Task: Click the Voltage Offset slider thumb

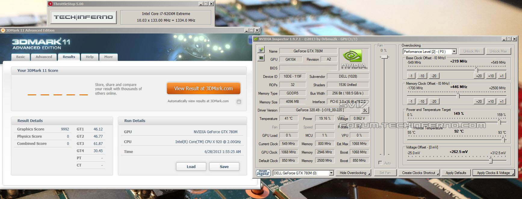Action: 491,161
